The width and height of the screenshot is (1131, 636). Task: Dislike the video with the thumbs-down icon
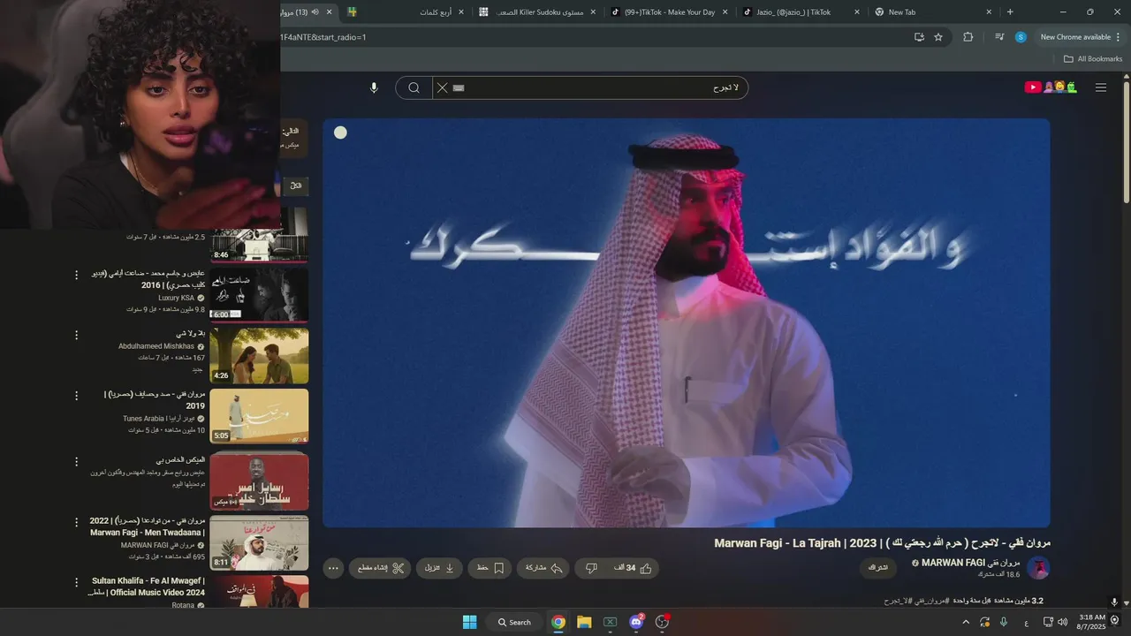click(x=592, y=568)
